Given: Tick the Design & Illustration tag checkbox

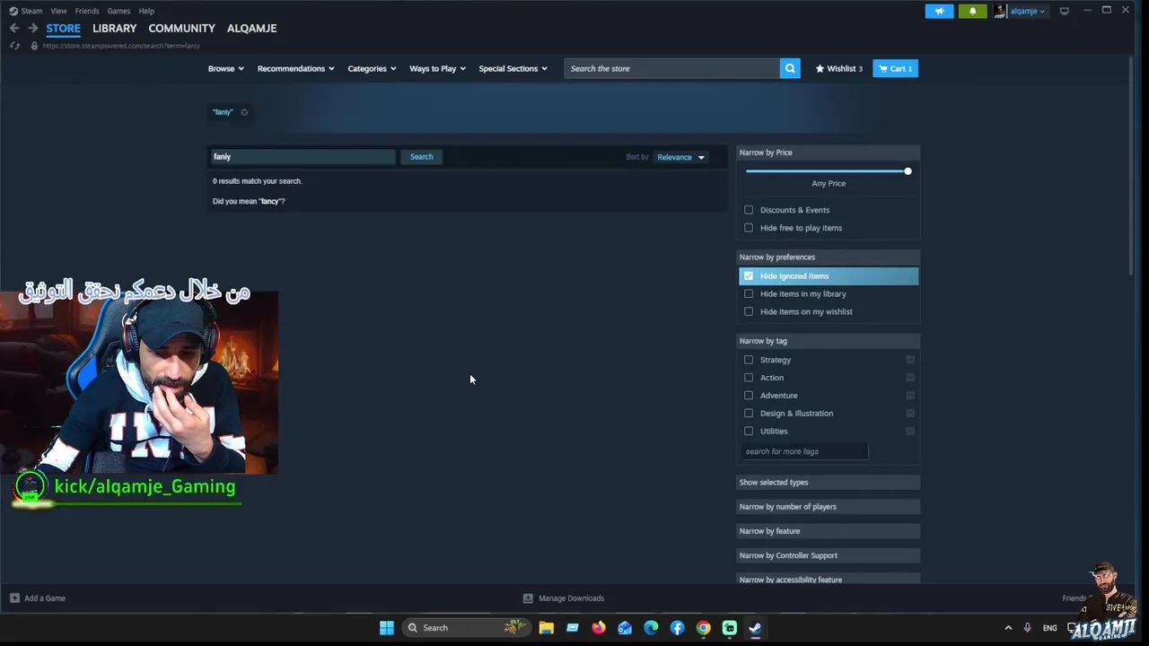Looking at the screenshot, I should pyautogui.click(x=749, y=414).
